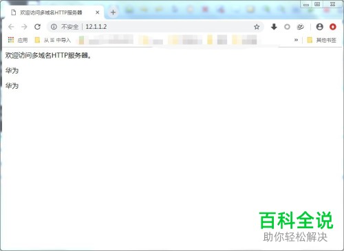
Task: Click the second 华为 line
Action: tap(12, 86)
